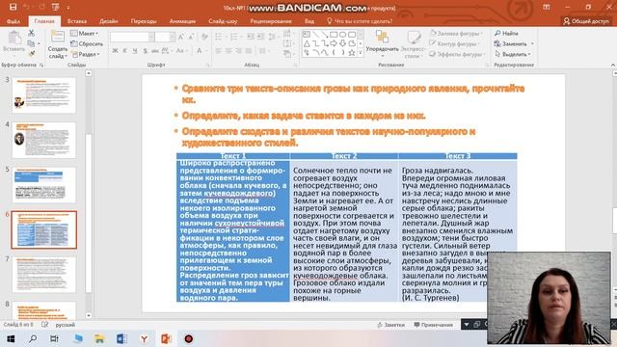Select the rectangle shape in gallery
617x347 pixels.
pos(334,35)
